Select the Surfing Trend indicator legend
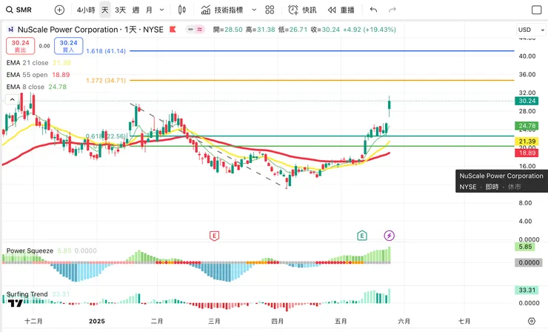This screenshot has height=332, width=548. click(38, 294)
